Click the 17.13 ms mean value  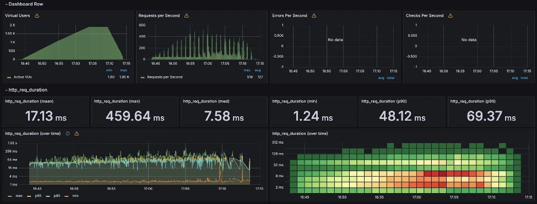46,116
